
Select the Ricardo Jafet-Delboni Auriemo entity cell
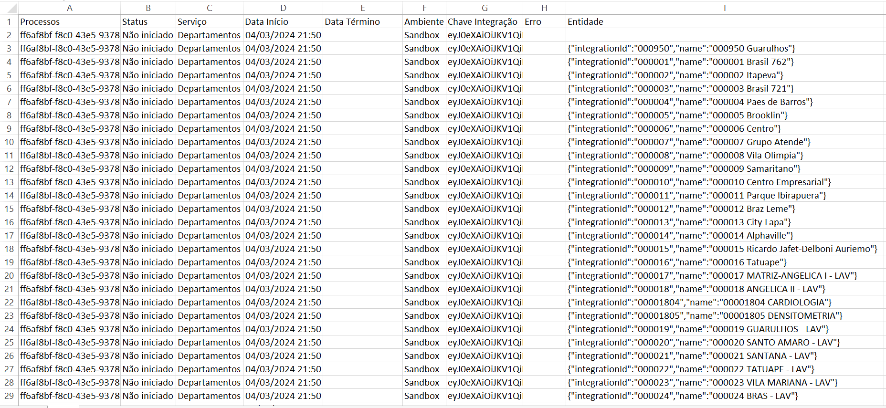click(x=722, y=249)
